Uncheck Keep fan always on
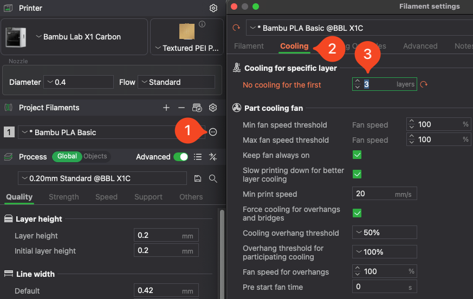473x299 pixels. [357, 155]
